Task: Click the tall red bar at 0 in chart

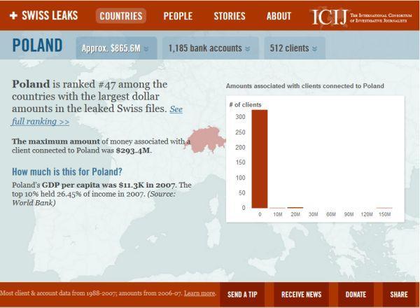Action: (260, 159)
